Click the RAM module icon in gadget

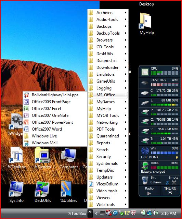coord(144,83)
